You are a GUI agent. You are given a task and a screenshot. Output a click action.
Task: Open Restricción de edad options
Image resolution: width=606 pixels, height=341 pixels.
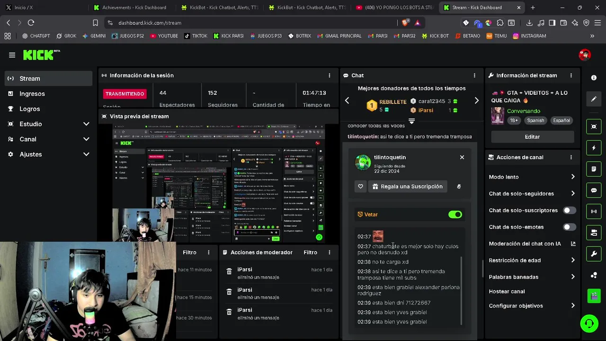532,260
